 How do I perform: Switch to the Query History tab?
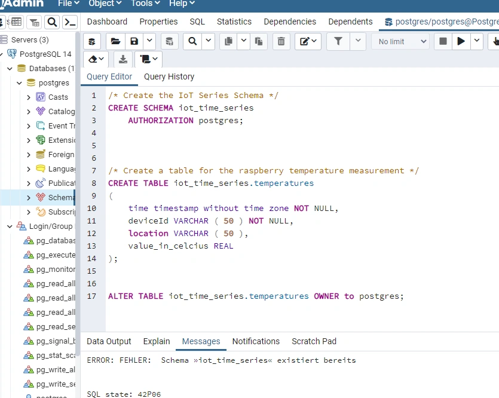pos(169,76)
